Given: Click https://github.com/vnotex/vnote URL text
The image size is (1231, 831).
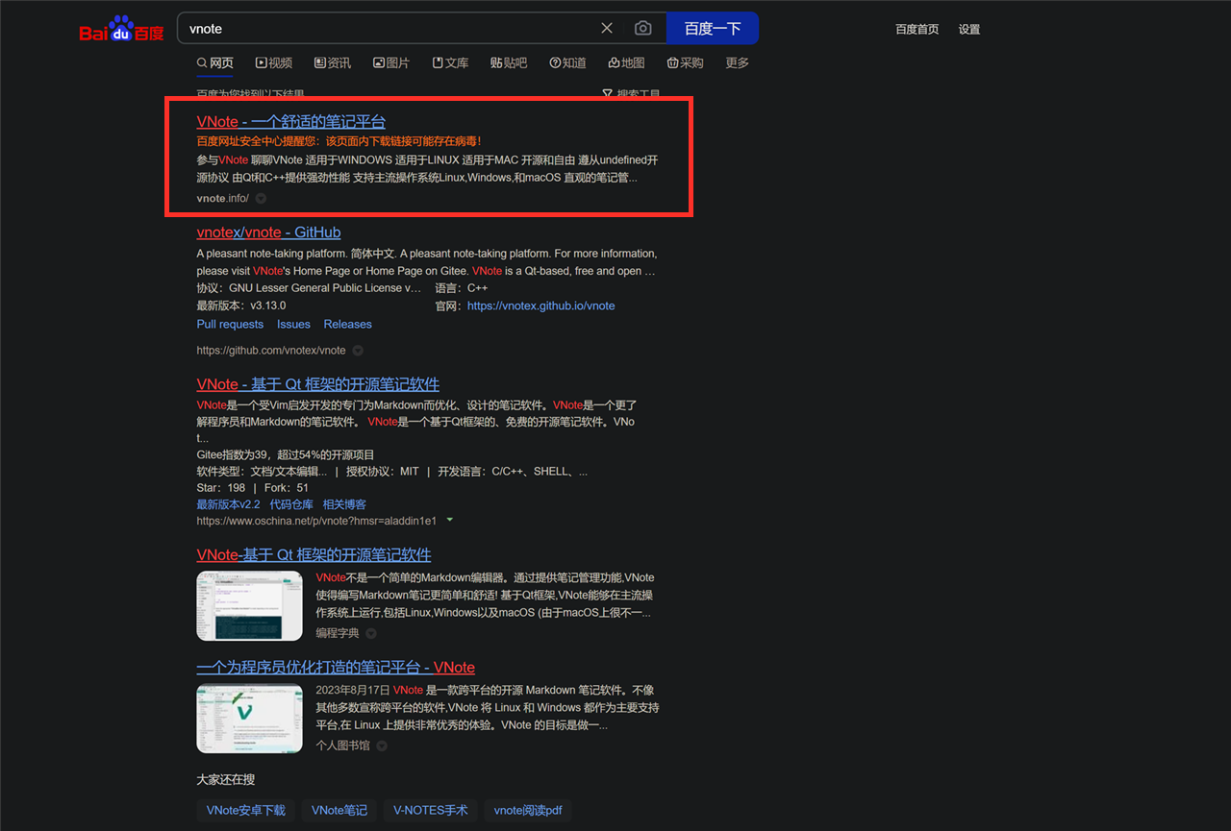Looking at the screenshot, I should (x=271, y=351).
